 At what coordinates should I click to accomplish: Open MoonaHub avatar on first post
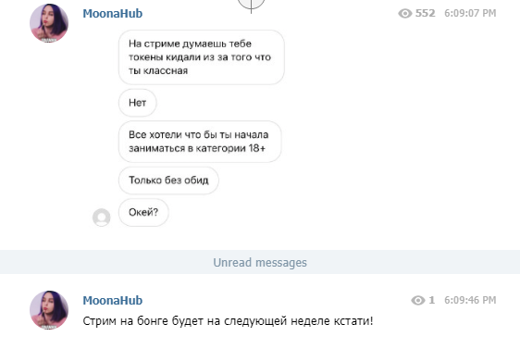point(49,23)
